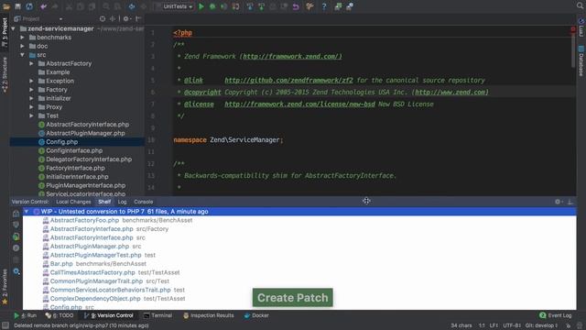Image resolution: width=586 pixels, height=330 pixels.
Task: Open the Docker tool window
Action: (x=256, y=315)
